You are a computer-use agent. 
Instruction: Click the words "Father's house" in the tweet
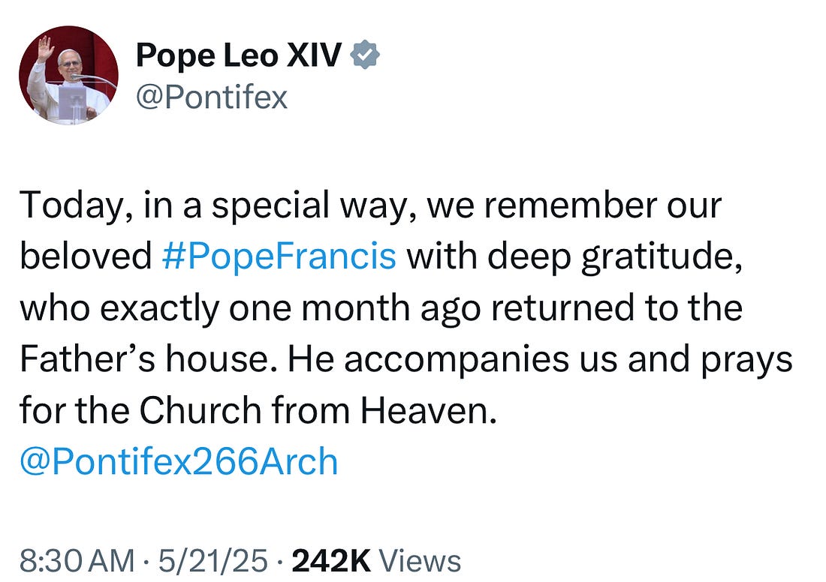coord(149,359)
